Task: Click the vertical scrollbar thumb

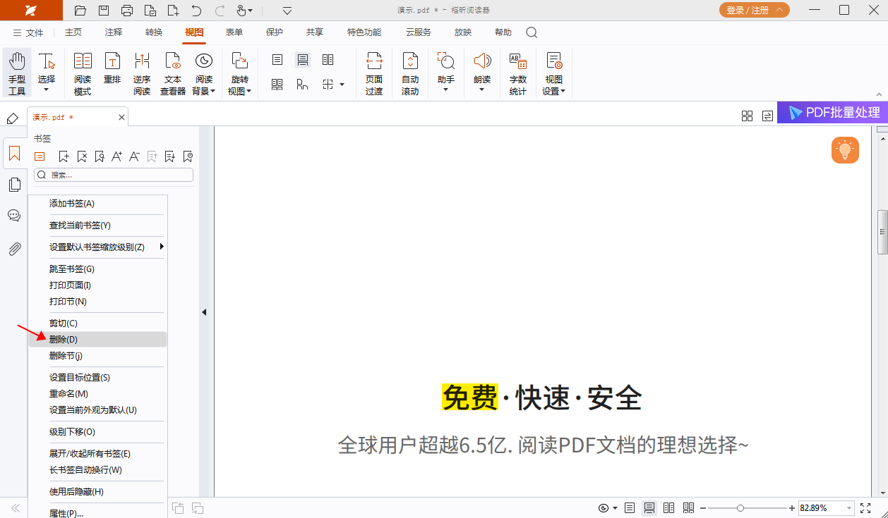Action: tap(882, 232)
